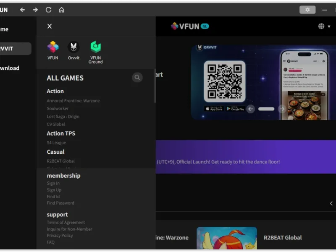Click the Google Play badge on banner
336x252 pixels.
[235, 109]
